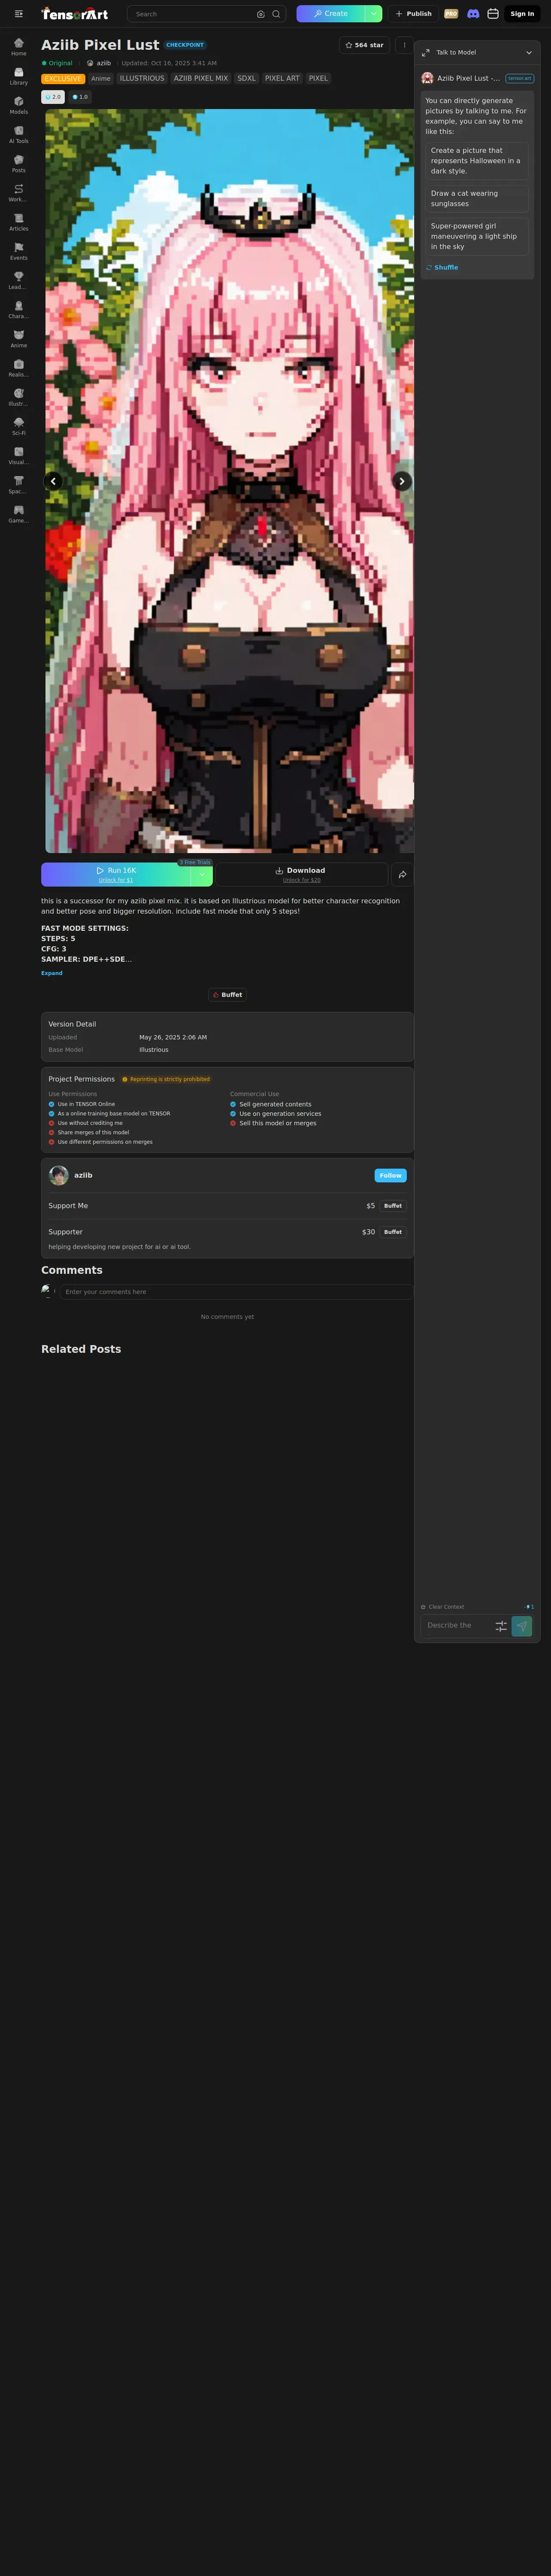551x2576 pixels.
Task: Expand the model description
Action: click(52, 973)
